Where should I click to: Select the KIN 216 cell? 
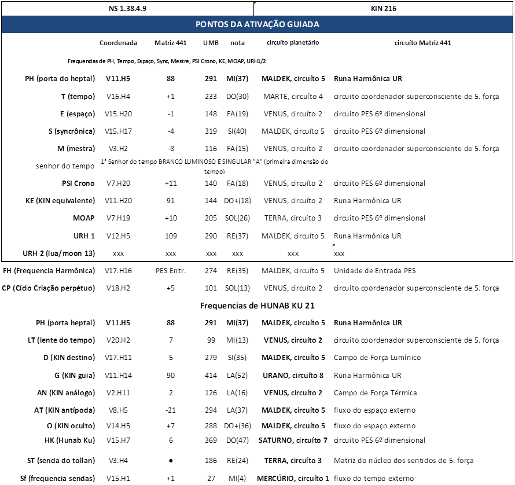[x=383, y=8]
